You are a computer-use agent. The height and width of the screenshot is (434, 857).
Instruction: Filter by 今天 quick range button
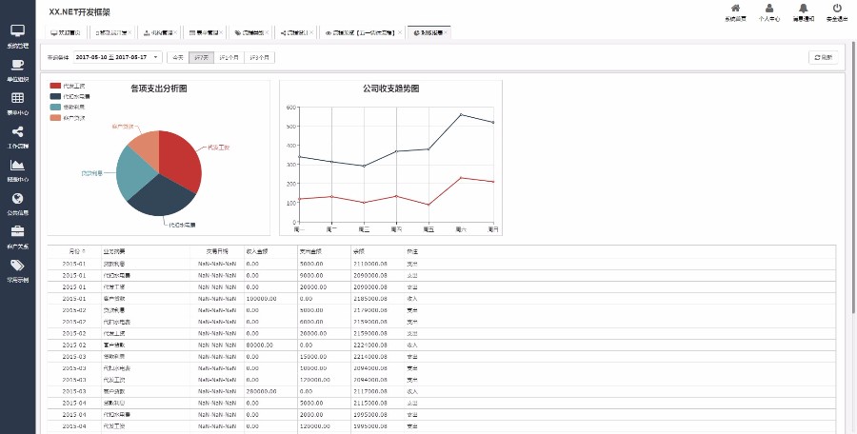coord(178,57)
